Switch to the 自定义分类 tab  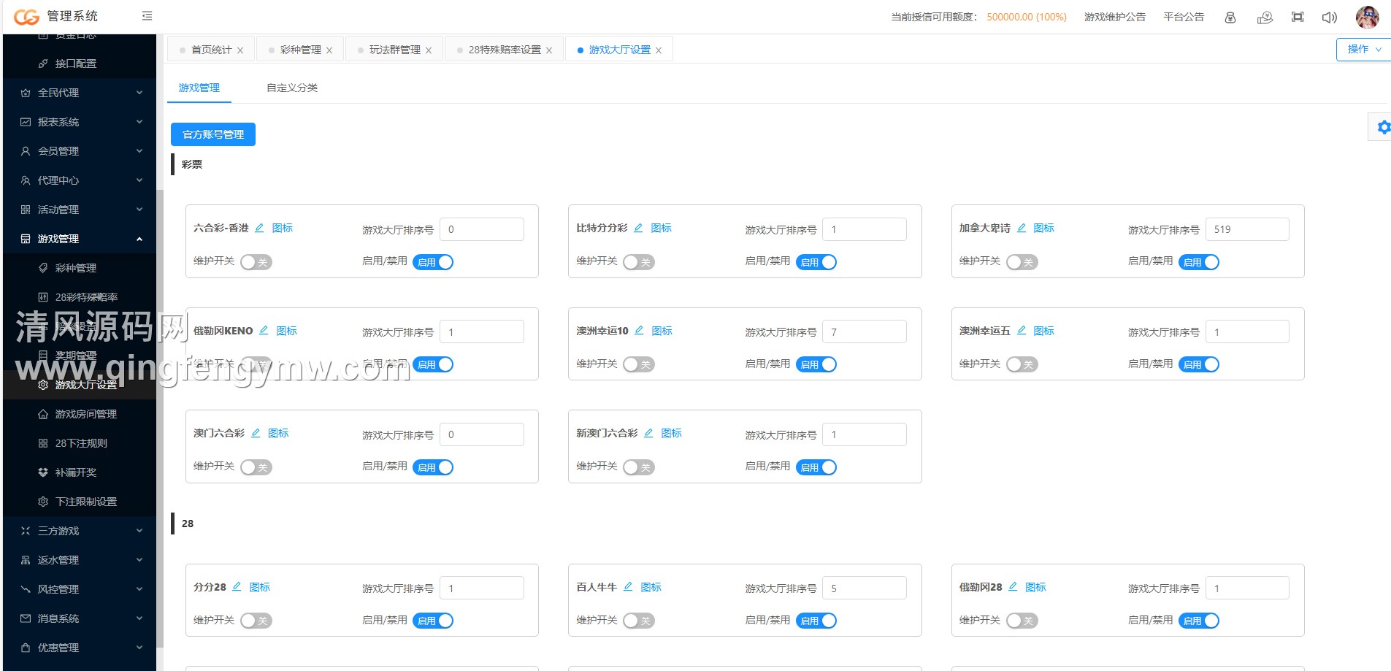pos(291,88)
